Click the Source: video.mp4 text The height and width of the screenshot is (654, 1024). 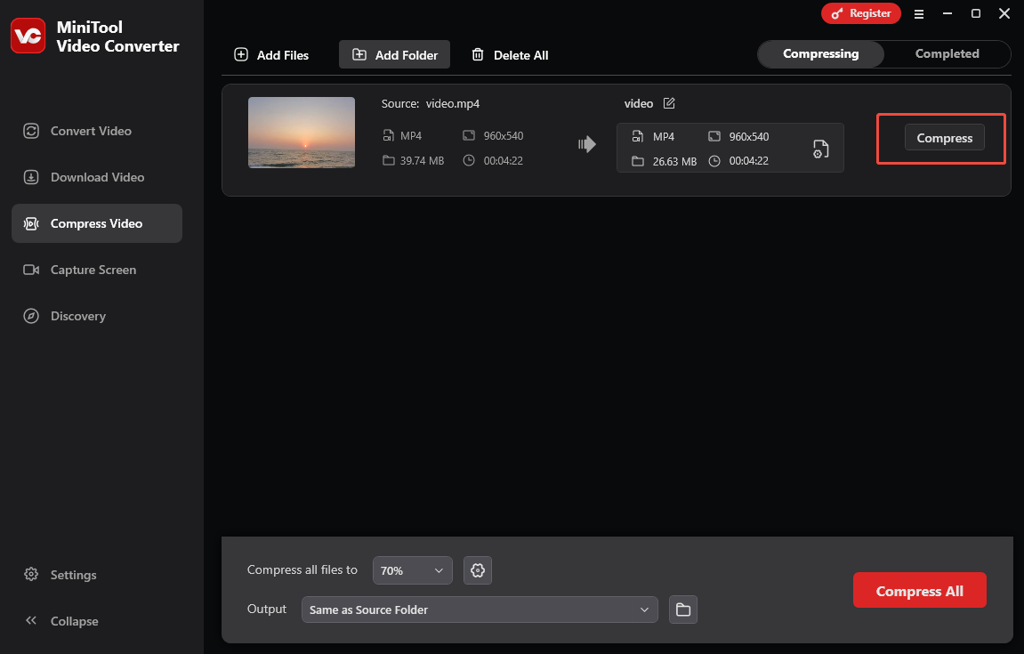point(431,103)
